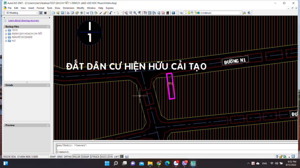Toggle DYN dynamic input
The image size is (300, 168).
click(x=110, y=157)
